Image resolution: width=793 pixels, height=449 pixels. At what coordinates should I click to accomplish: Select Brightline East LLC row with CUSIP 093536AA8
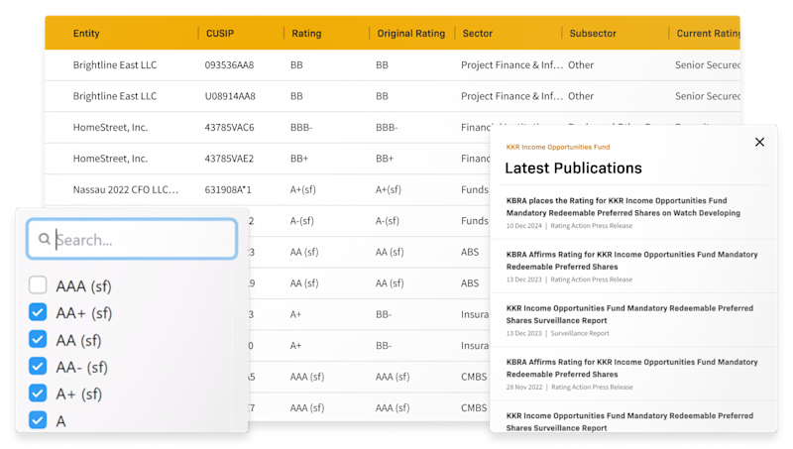click(x=393, y=64)
